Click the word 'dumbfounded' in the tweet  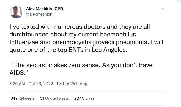coord(29,34)
